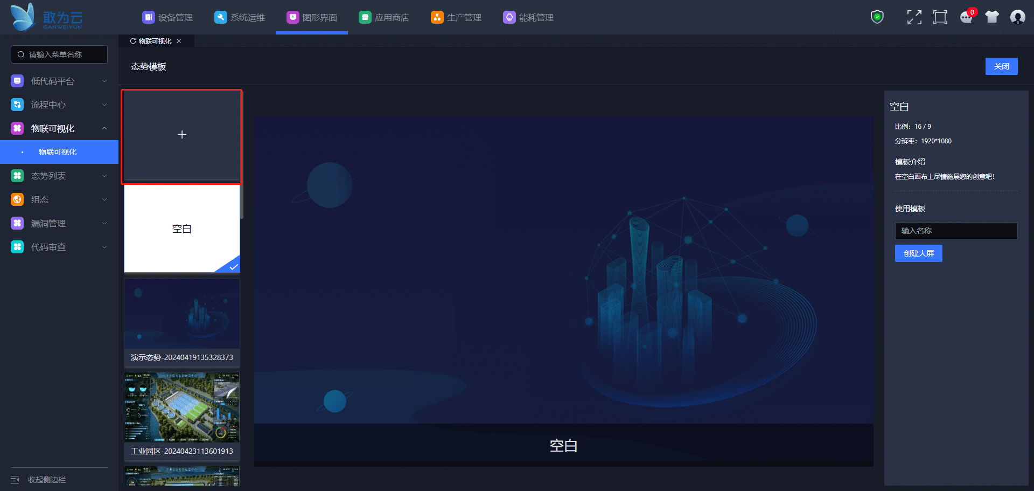Click the 态势列表 green sidebar icon
The height and width of the screenshot is (491, 1034).
pyautogui.click(x=17, y=176)
